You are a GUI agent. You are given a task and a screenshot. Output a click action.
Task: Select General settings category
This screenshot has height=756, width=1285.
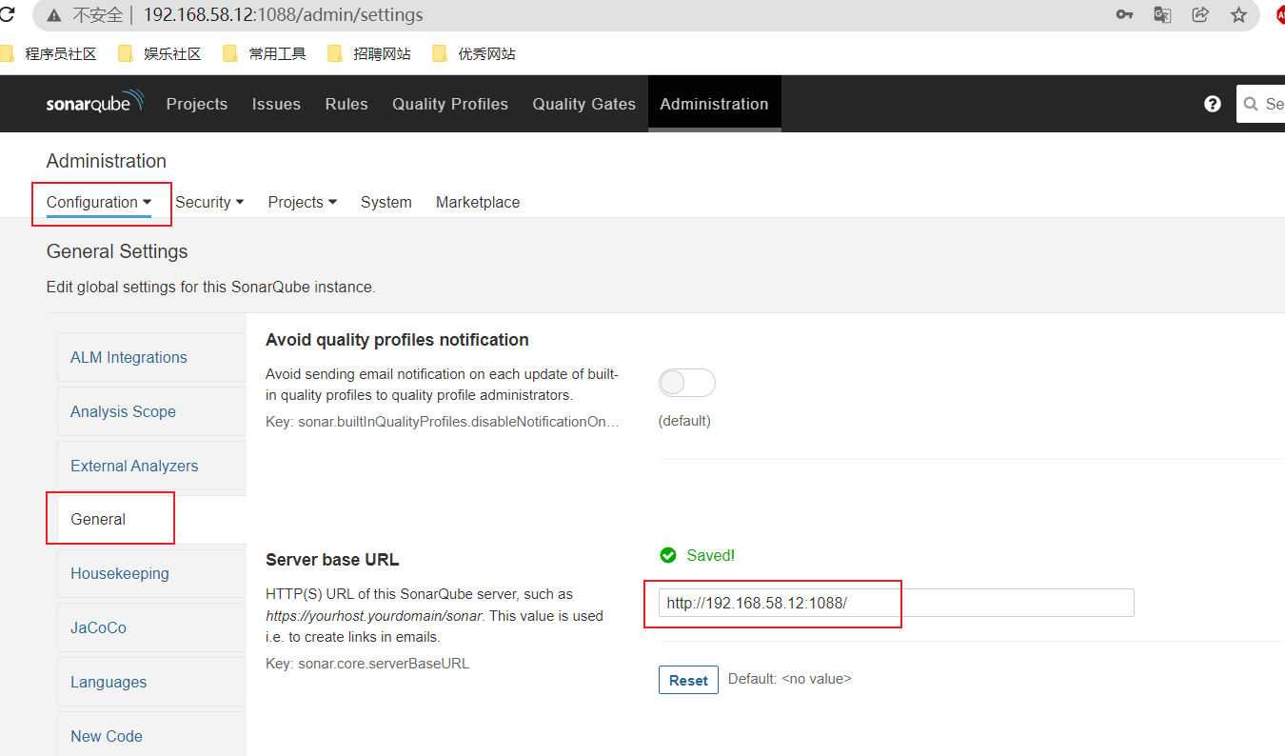pyautogui.click(x=151, y=519)
